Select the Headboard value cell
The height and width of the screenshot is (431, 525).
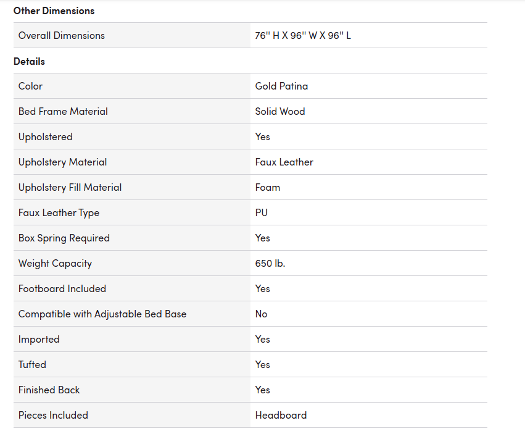(369, 415)
